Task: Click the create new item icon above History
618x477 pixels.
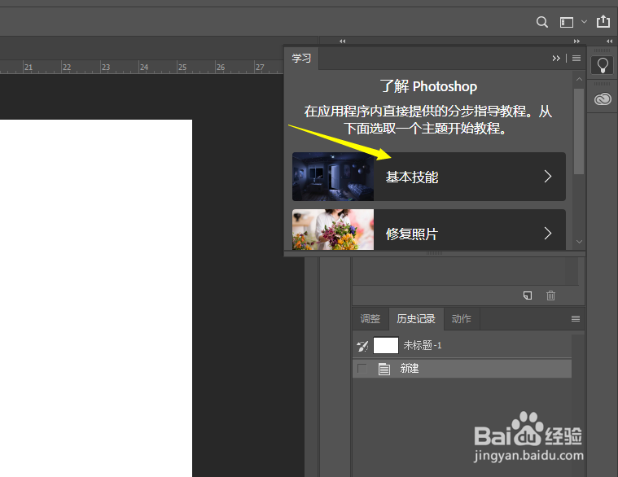Action: (x=528, y=295)
